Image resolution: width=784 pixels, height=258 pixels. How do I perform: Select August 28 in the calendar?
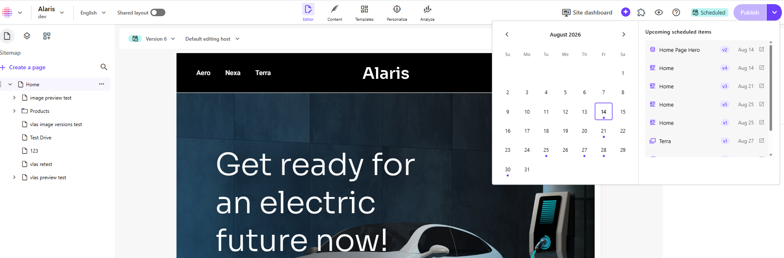coord(604,150)
